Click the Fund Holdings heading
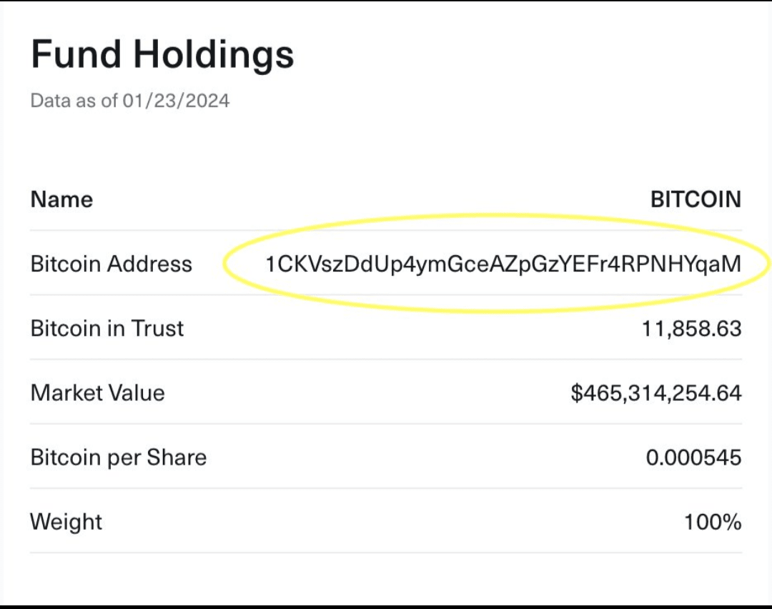The image size is (772, 609). click(x=162, y=54)
